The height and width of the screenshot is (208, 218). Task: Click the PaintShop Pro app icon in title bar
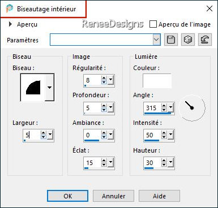(x=9, y=8)
